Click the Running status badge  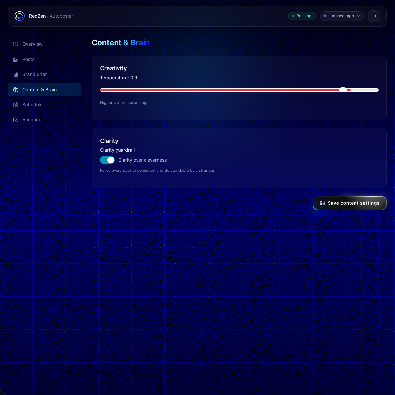tap(302, 16)
